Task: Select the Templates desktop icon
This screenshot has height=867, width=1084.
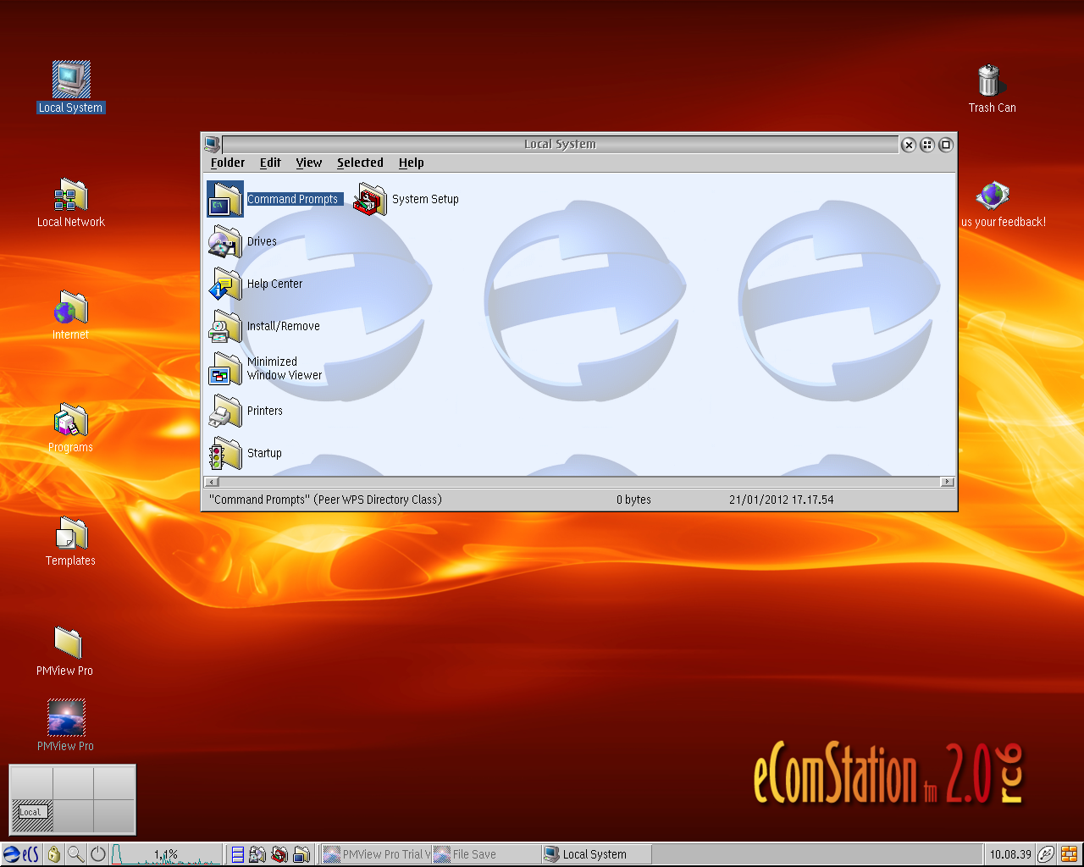Action: click(71, 534)
